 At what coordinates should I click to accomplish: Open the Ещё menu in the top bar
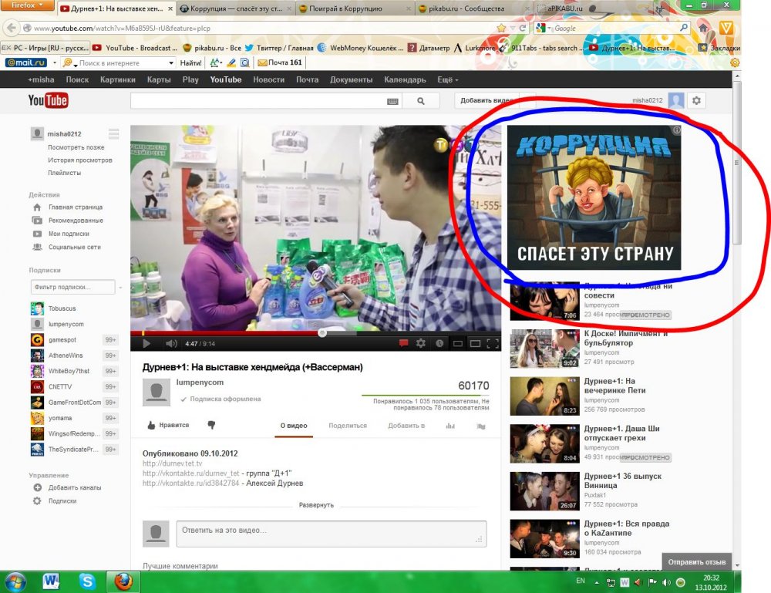pos(448,79)
